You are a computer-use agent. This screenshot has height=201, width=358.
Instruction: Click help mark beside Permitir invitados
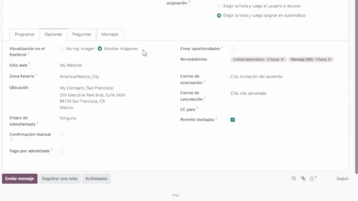click(217, 119)
